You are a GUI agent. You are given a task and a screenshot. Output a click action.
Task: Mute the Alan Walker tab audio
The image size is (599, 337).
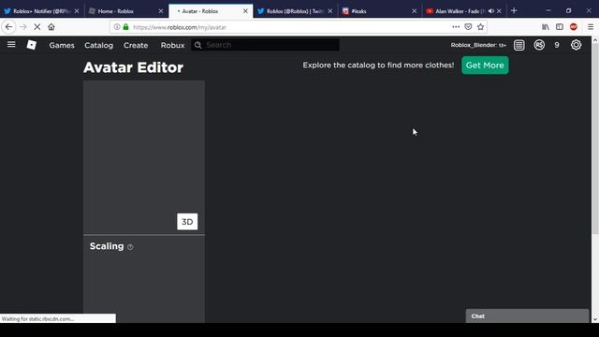pos(490,11)
